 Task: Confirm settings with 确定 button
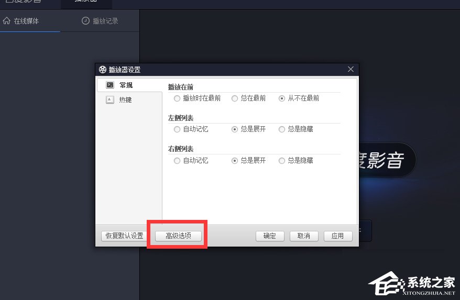[x=270, y=236]
